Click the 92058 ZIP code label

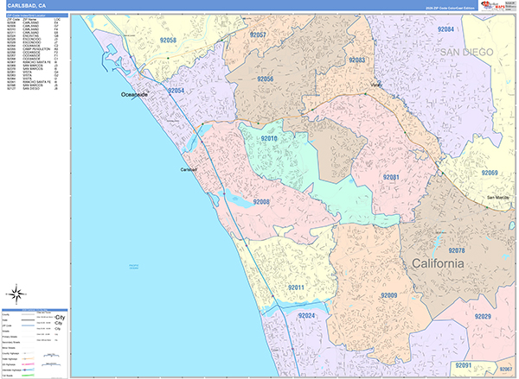click(168, 41)
